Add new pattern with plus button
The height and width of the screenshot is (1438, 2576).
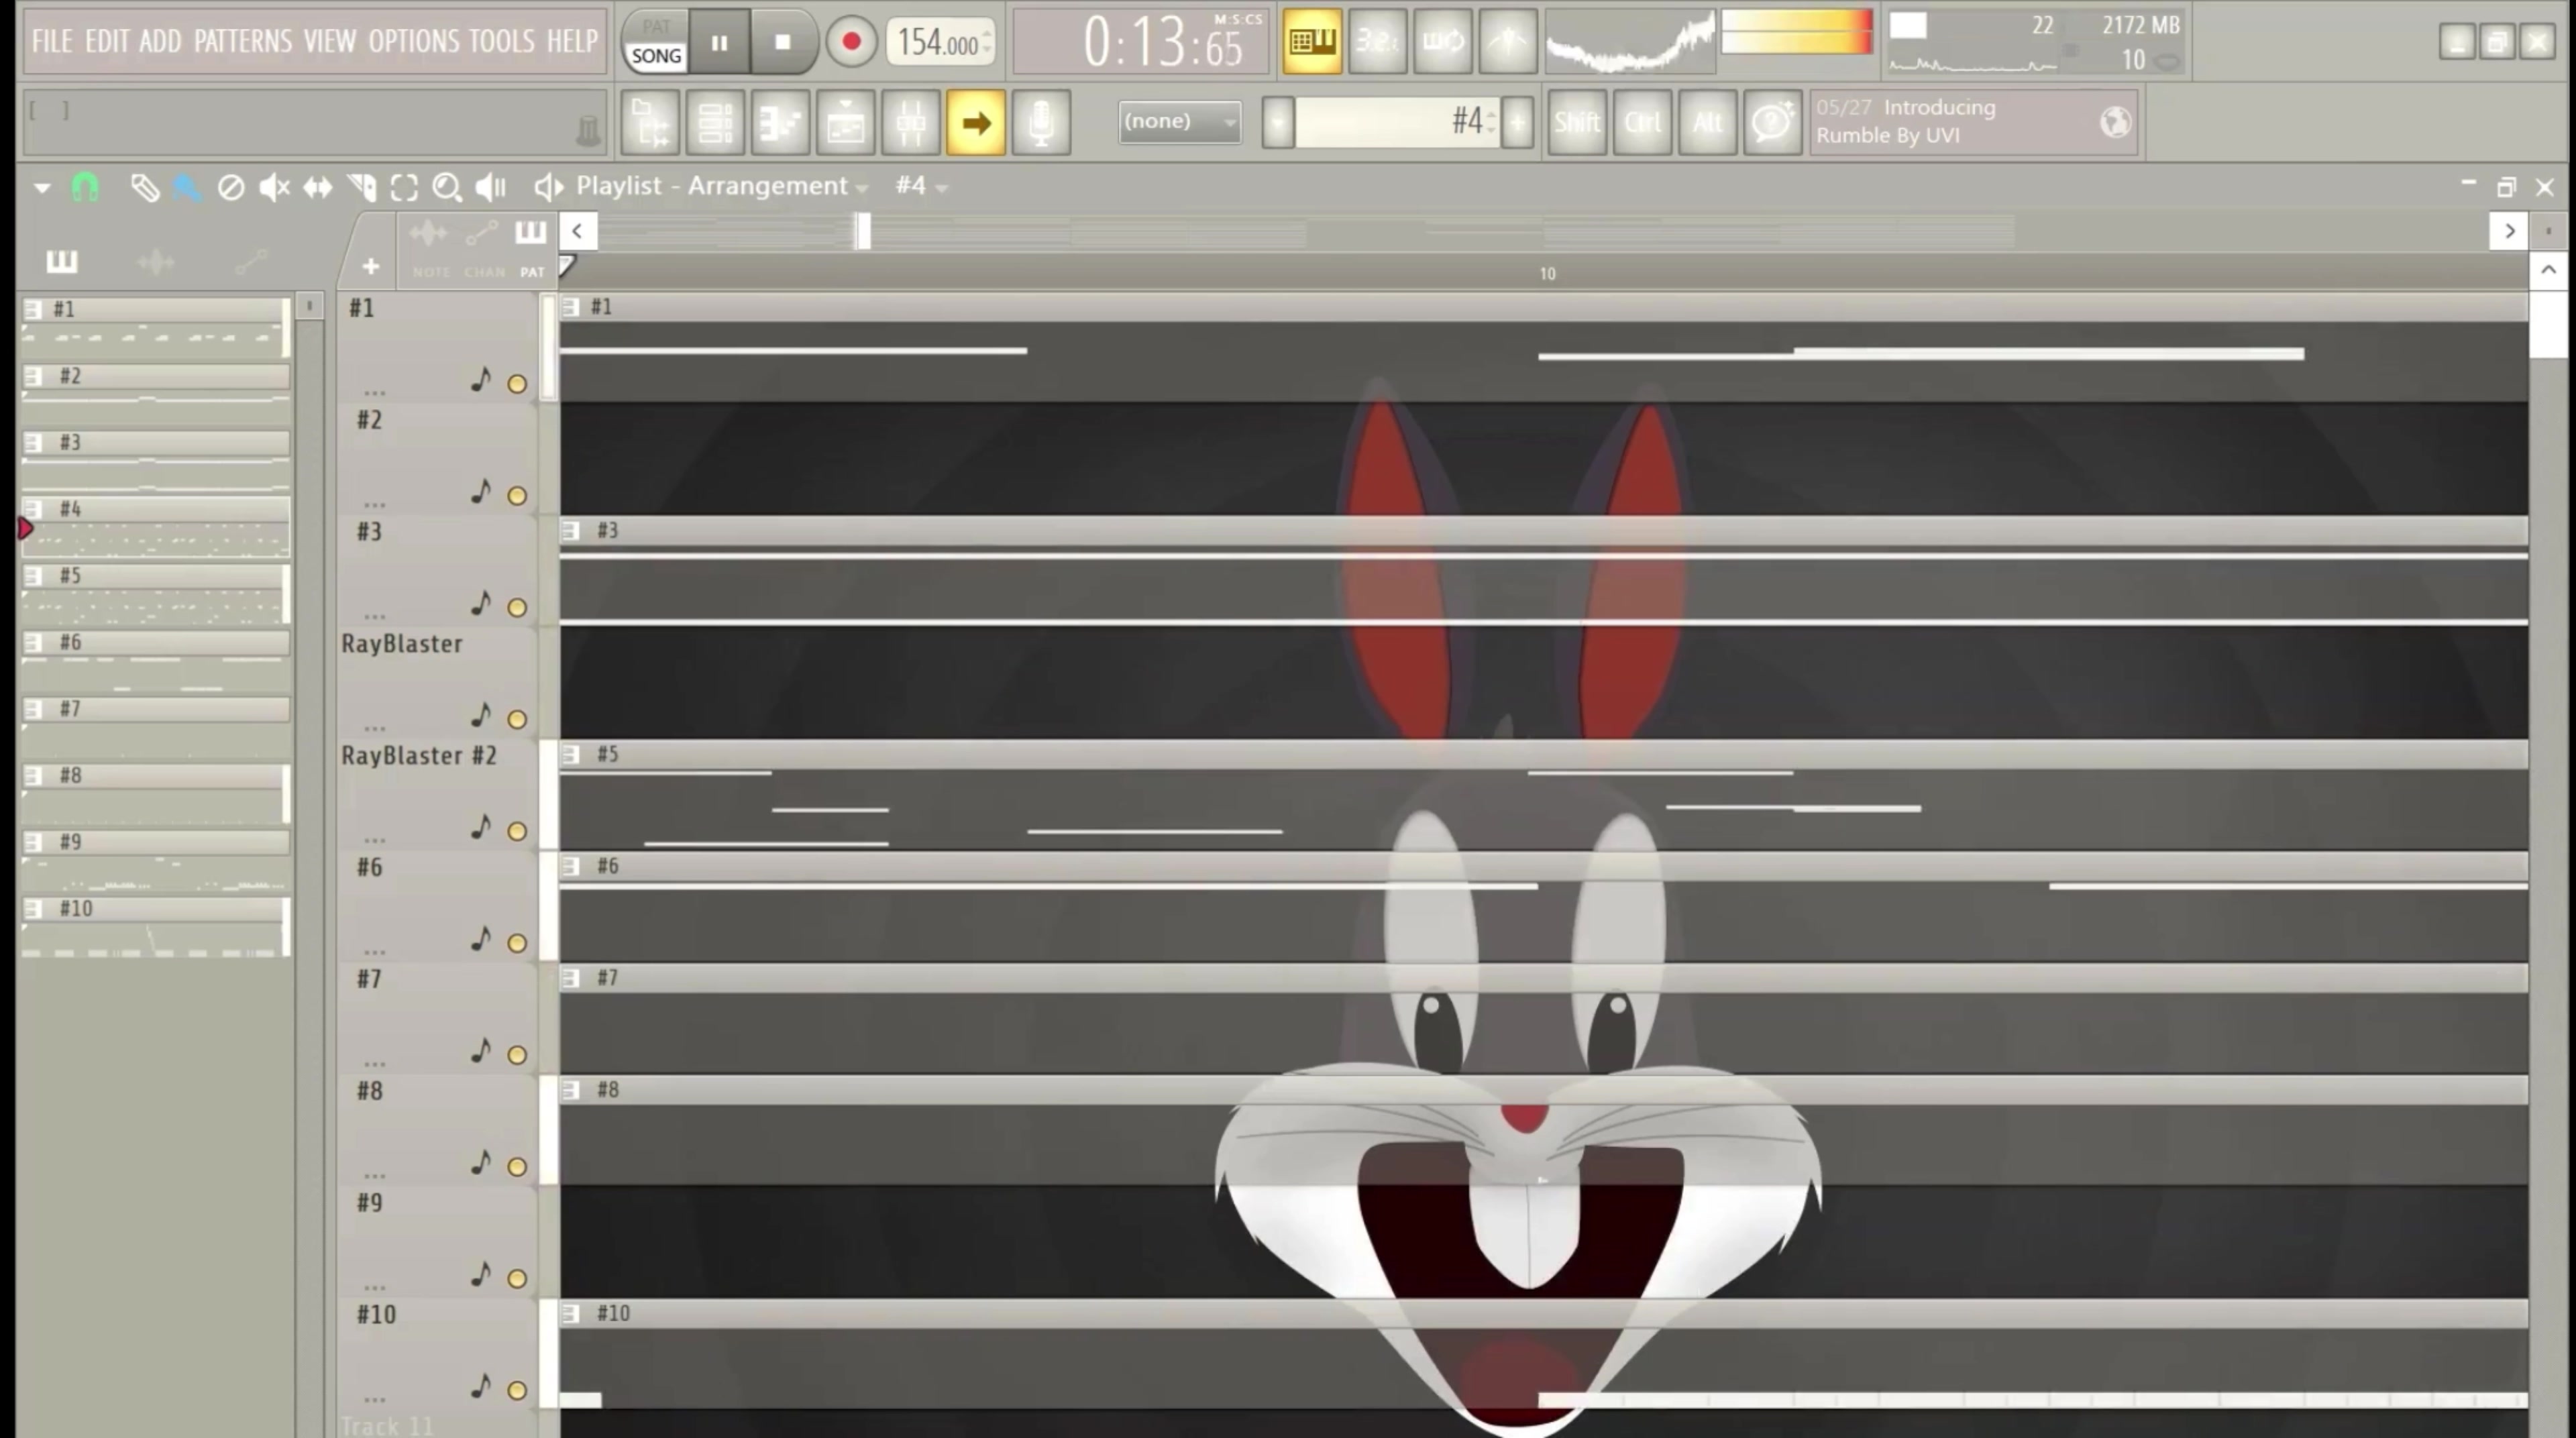1517,122
